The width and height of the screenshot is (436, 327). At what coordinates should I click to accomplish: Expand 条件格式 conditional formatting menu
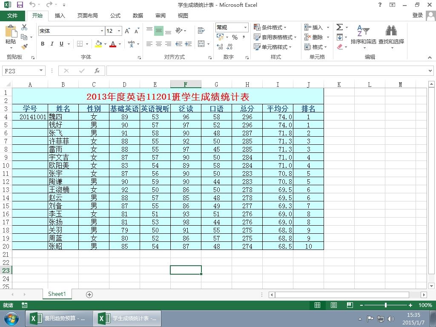pyautogui.click(x=270, y=27)
